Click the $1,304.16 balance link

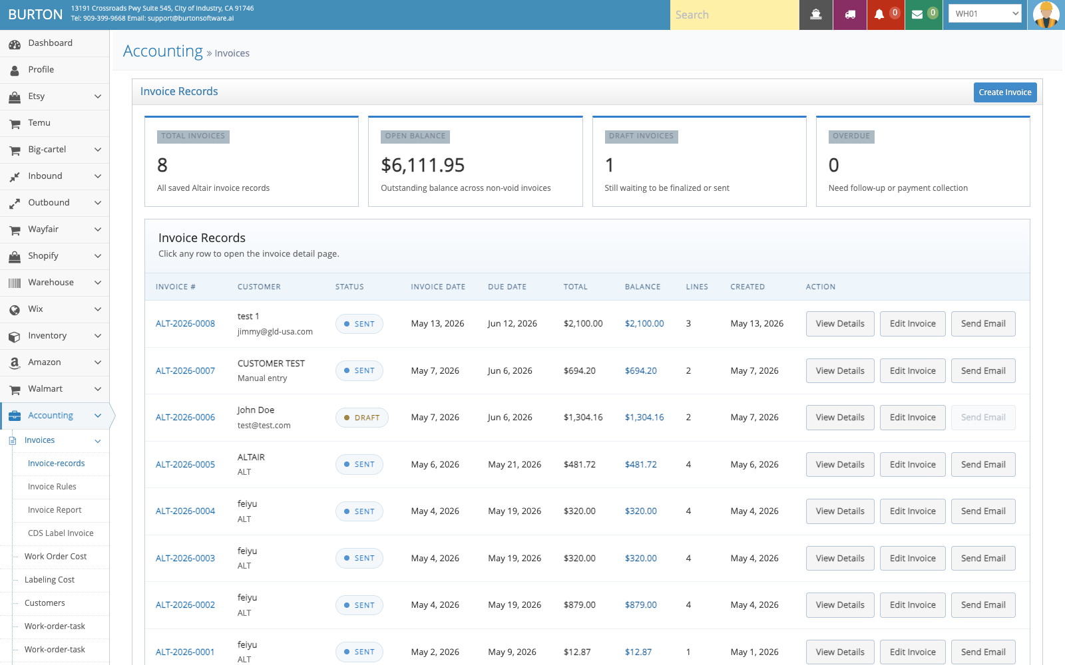(644, 418)
